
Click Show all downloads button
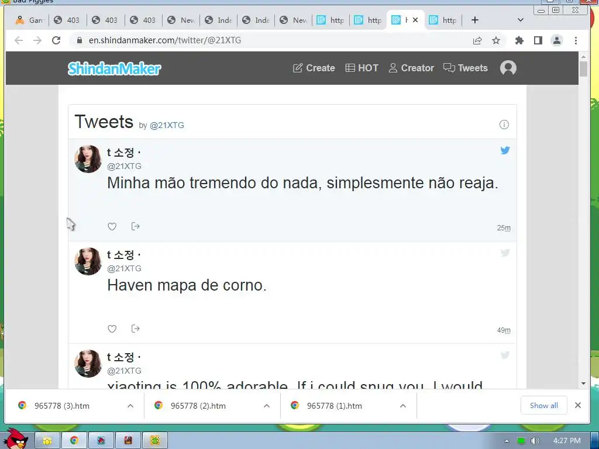543,406
